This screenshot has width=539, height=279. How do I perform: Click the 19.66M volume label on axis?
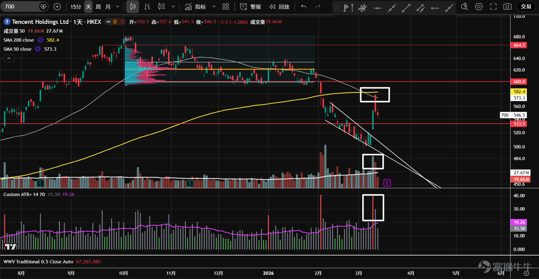click(x=521, y=180)
